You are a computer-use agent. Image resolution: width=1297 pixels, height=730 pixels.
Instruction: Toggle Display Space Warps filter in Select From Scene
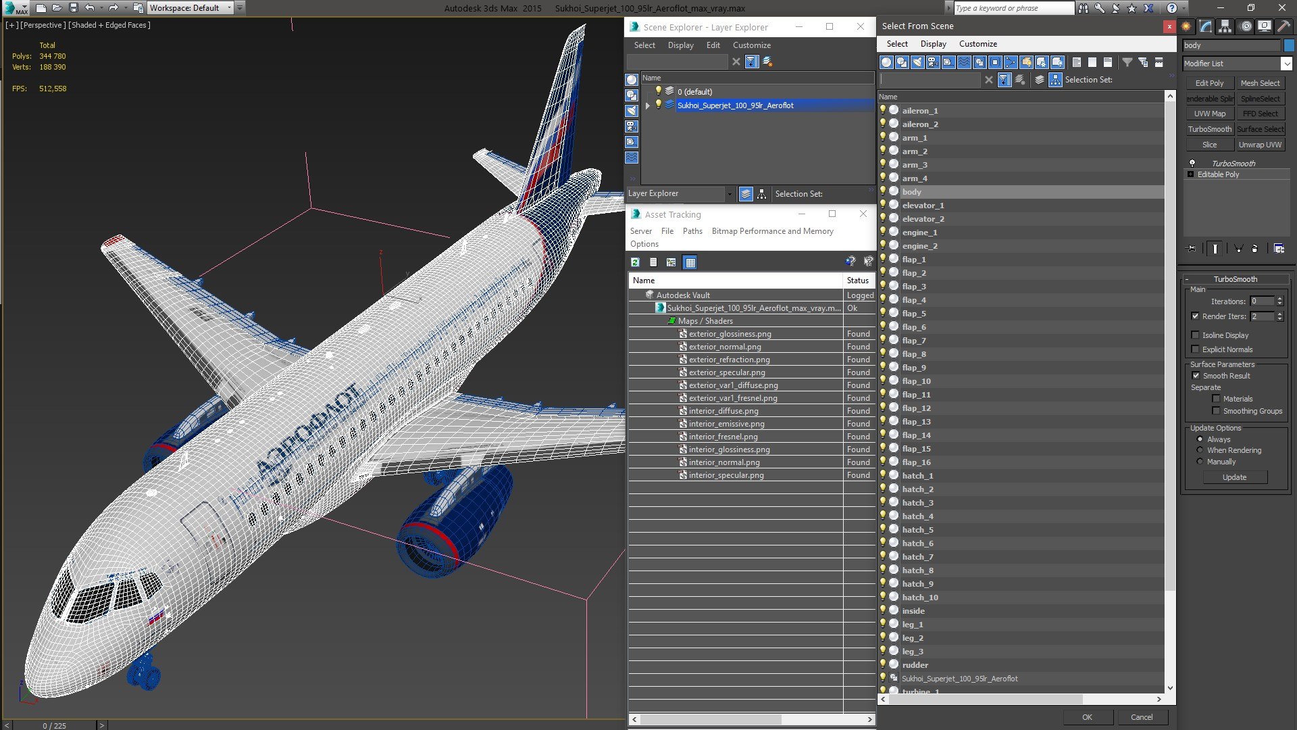pyautogui.click(x=964, y=62)
